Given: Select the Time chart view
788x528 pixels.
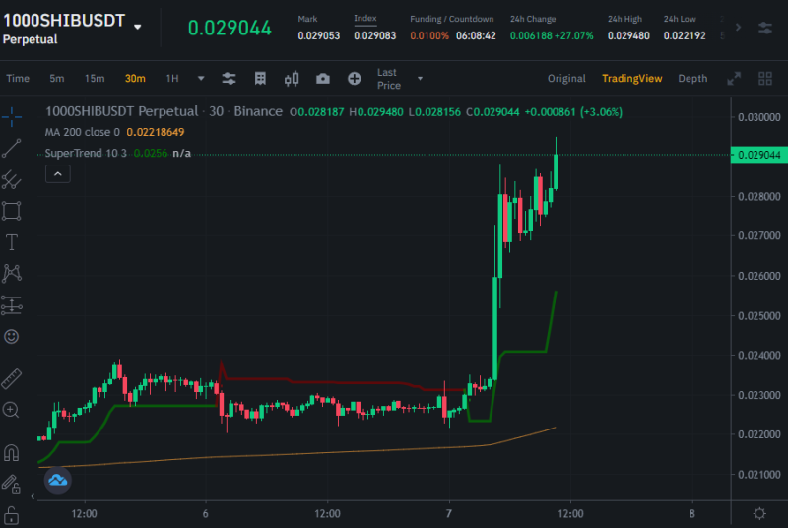Looking at the screenshot, I should click(x=18, y=79).
